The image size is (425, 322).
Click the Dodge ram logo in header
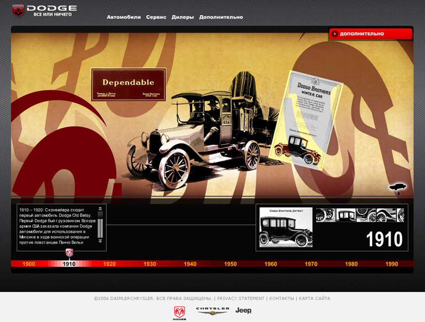coord(19,10)
